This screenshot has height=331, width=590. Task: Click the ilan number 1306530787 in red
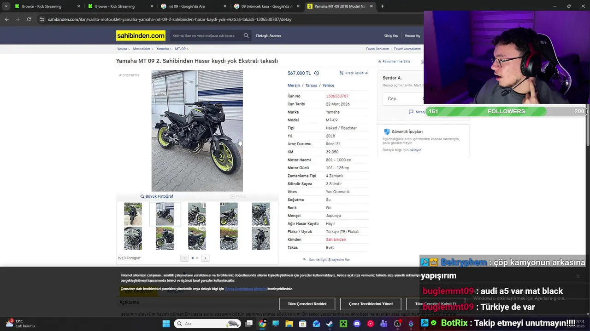tap(337, 96)
